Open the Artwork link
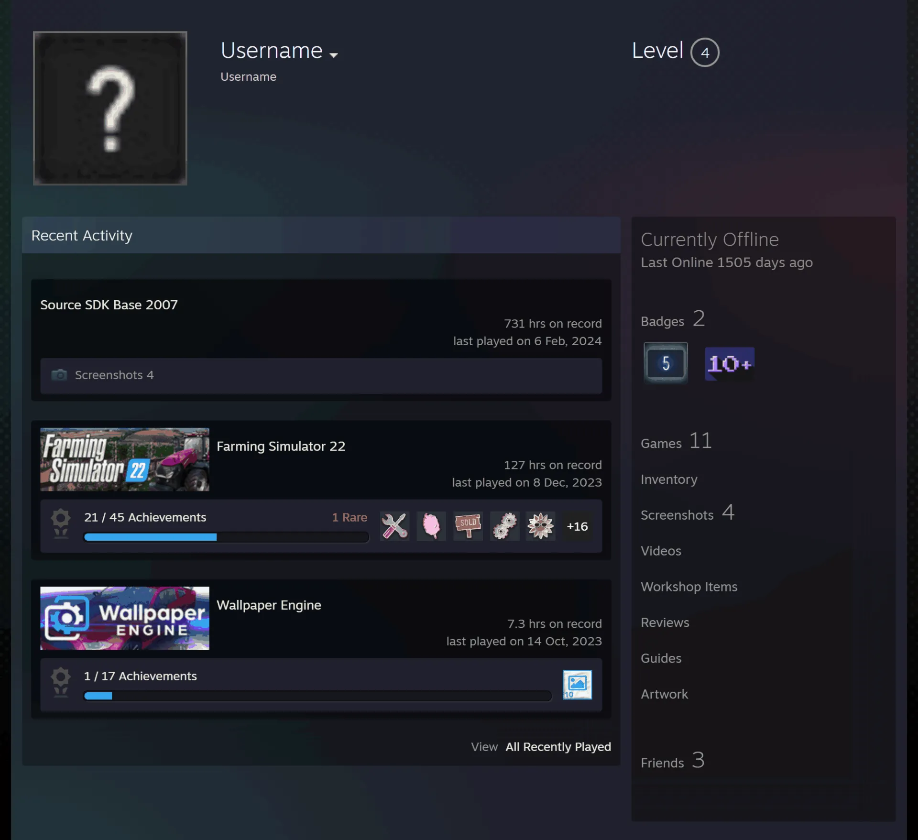918x840 pixels. tap(664, 694)
